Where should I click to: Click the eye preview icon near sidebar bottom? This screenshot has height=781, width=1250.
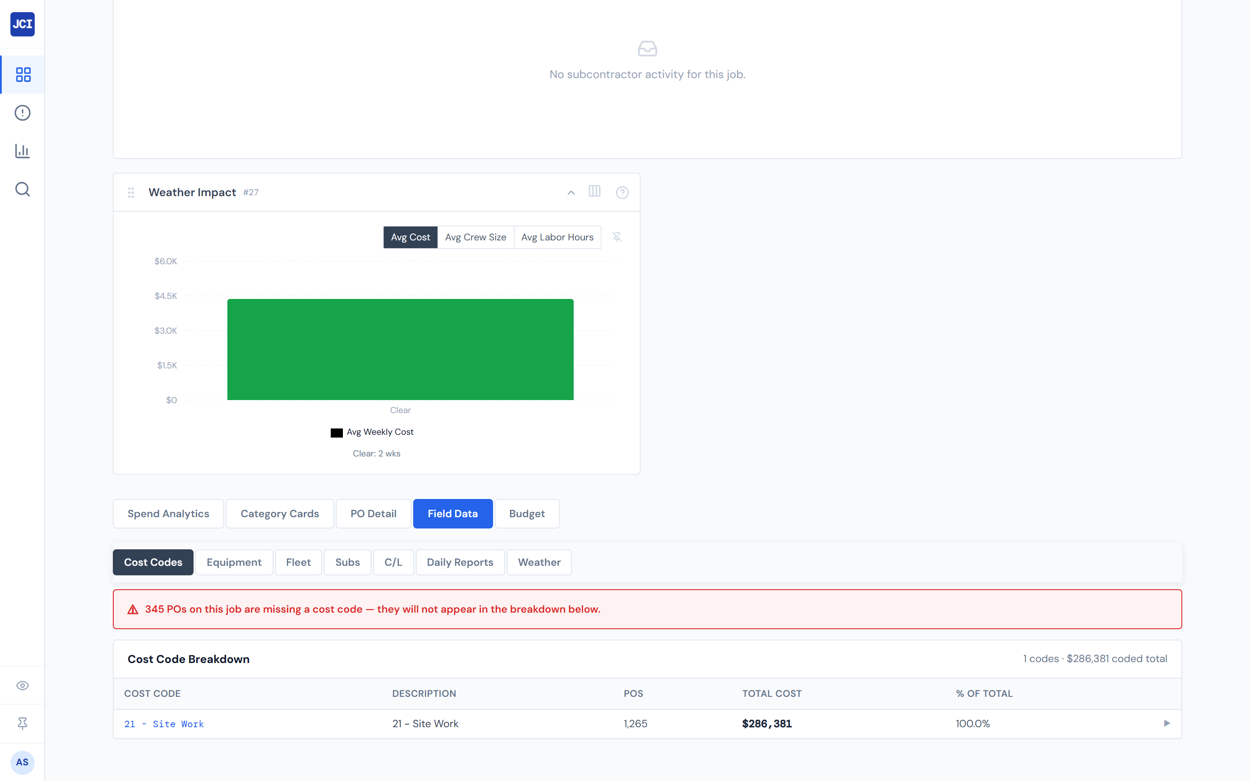[22, 686]
